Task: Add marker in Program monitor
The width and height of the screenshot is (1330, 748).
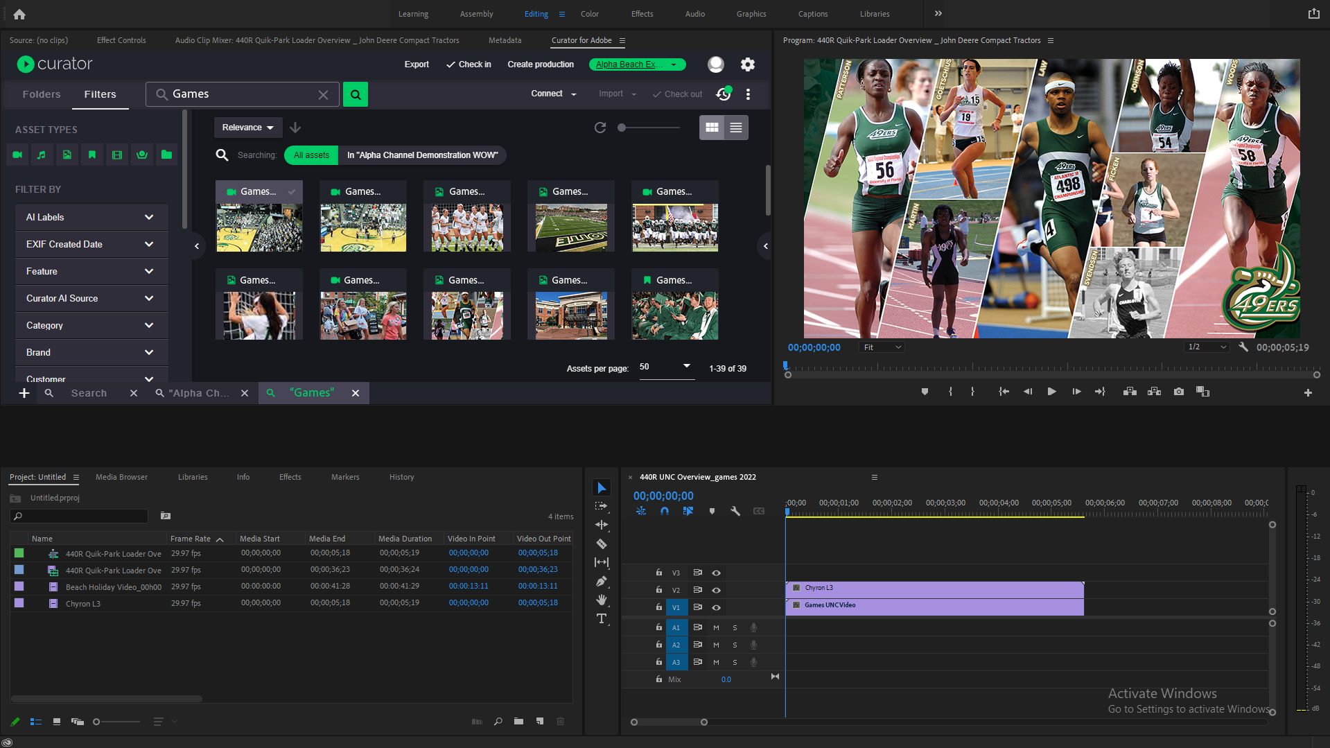Action: coord(925,392)
